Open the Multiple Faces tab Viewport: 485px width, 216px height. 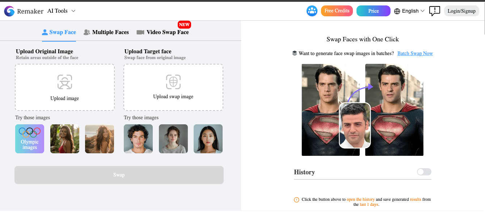[106, 32]
